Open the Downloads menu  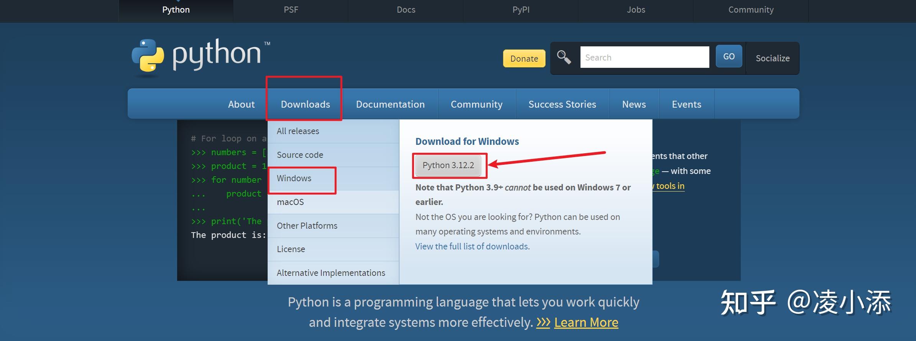click(305, 104)
